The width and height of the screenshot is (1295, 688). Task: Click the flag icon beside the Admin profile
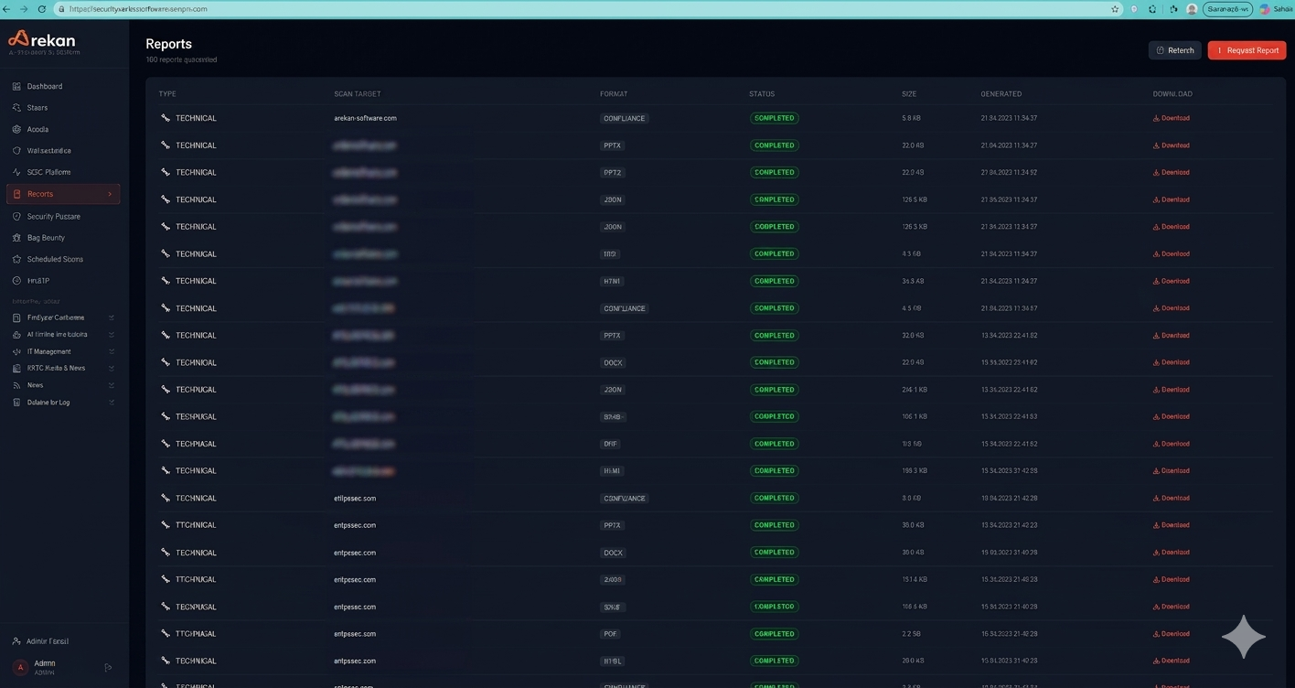point(107,667)
